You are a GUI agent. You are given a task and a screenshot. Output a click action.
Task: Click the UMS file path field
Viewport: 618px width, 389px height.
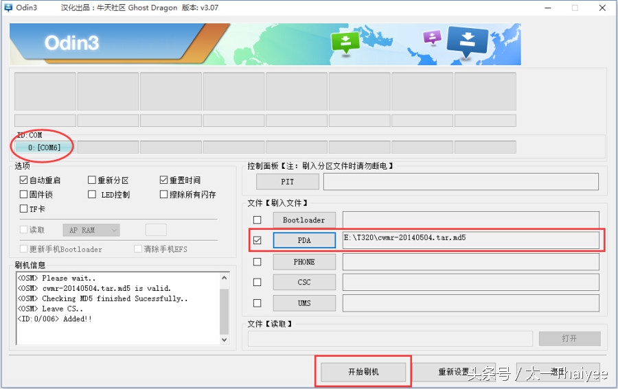pos(470,303)
